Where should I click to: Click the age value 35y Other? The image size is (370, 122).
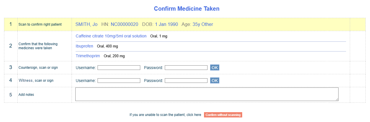[x=203, y=24]
